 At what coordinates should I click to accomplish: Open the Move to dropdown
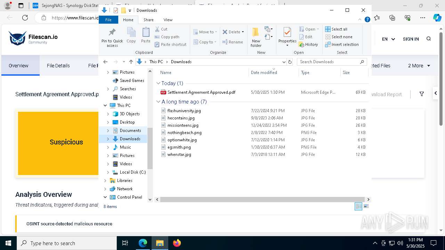point(205,32)
